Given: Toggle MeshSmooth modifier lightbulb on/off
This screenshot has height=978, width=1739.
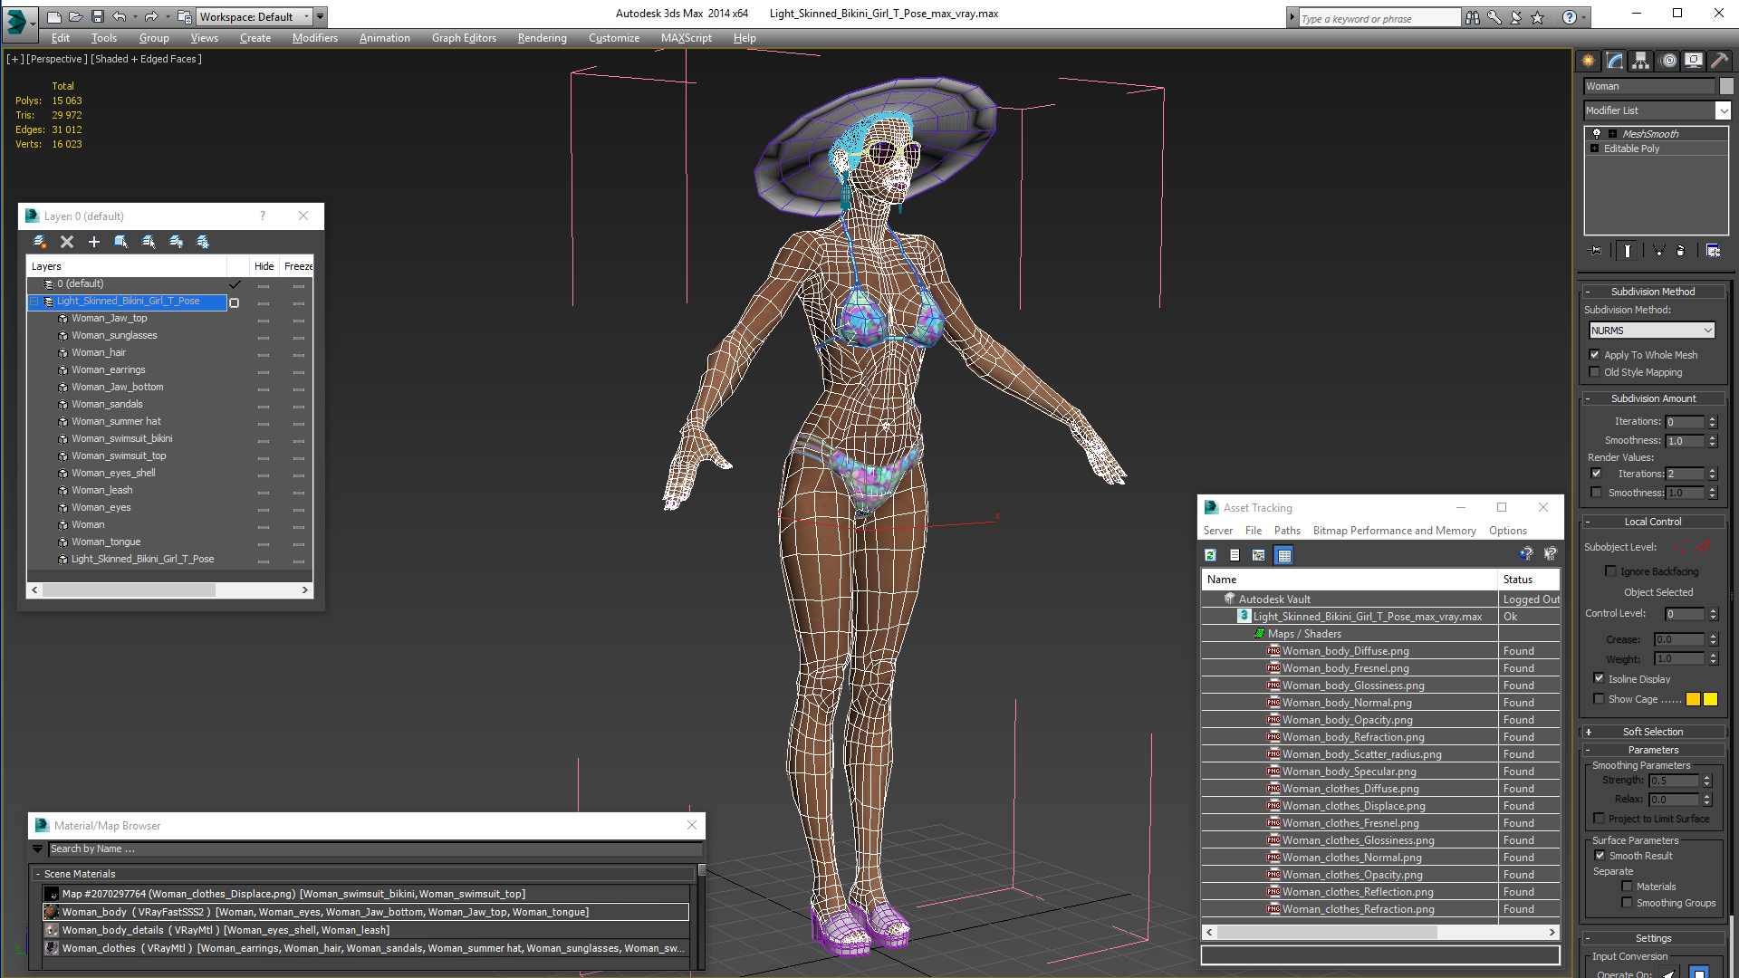Looking at the screenshot, I should pyautogui.click(x=1597, y=133).
